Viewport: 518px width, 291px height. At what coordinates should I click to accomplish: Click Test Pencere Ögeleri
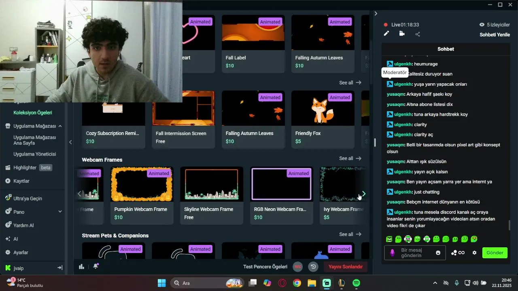pos(265,267)
